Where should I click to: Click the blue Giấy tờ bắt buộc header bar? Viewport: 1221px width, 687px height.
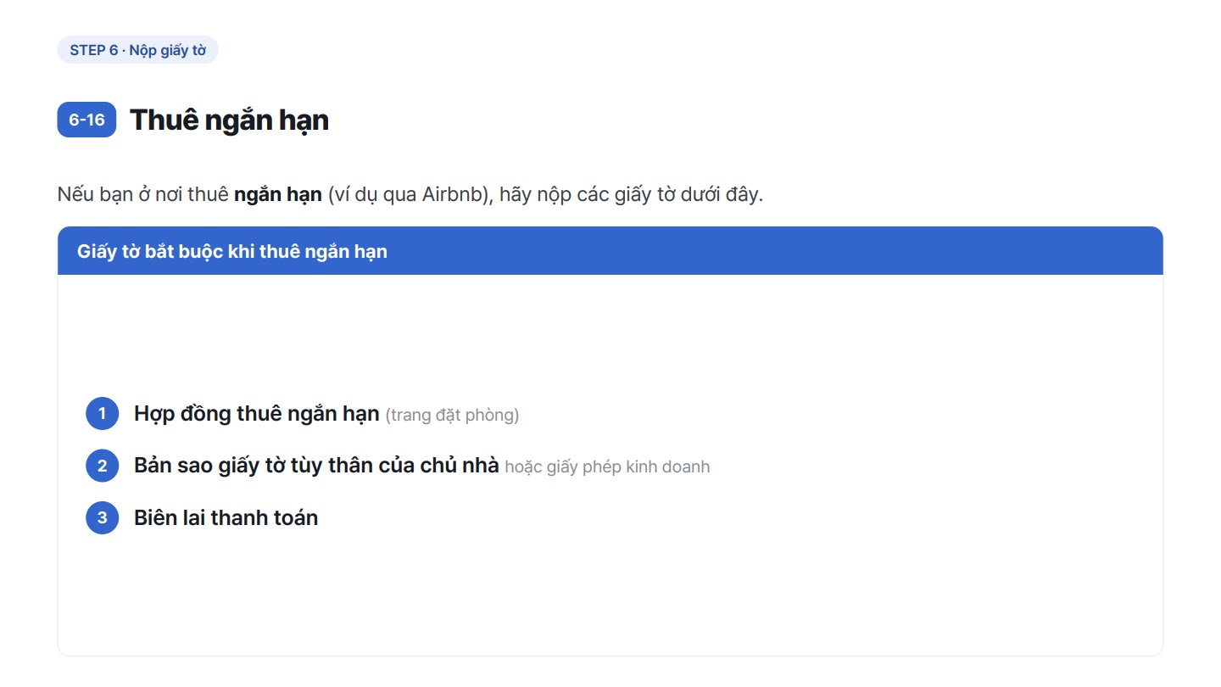pos(610,251)
